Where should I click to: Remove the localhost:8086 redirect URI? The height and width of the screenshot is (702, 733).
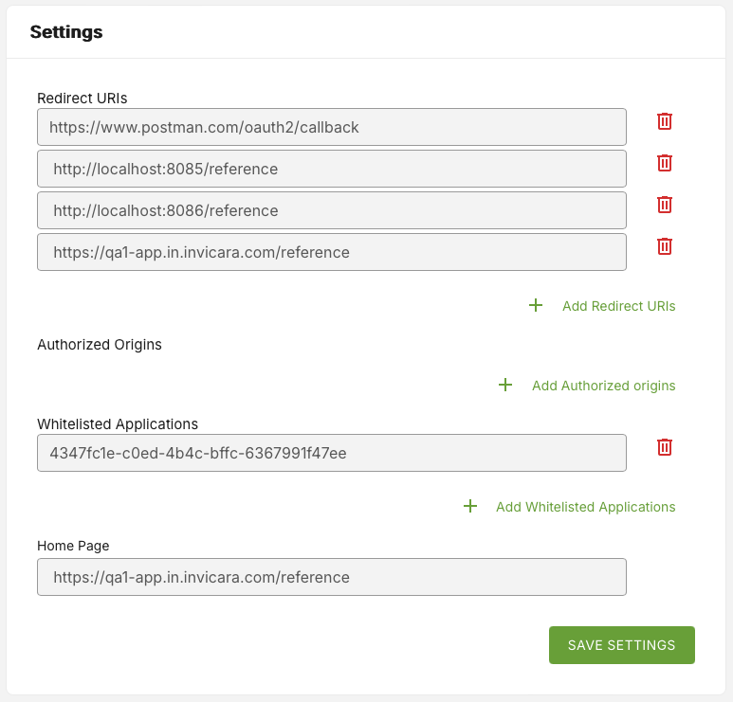point(665,205)
